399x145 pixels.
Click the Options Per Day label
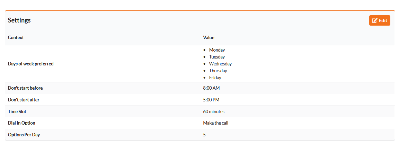point(24,135)
